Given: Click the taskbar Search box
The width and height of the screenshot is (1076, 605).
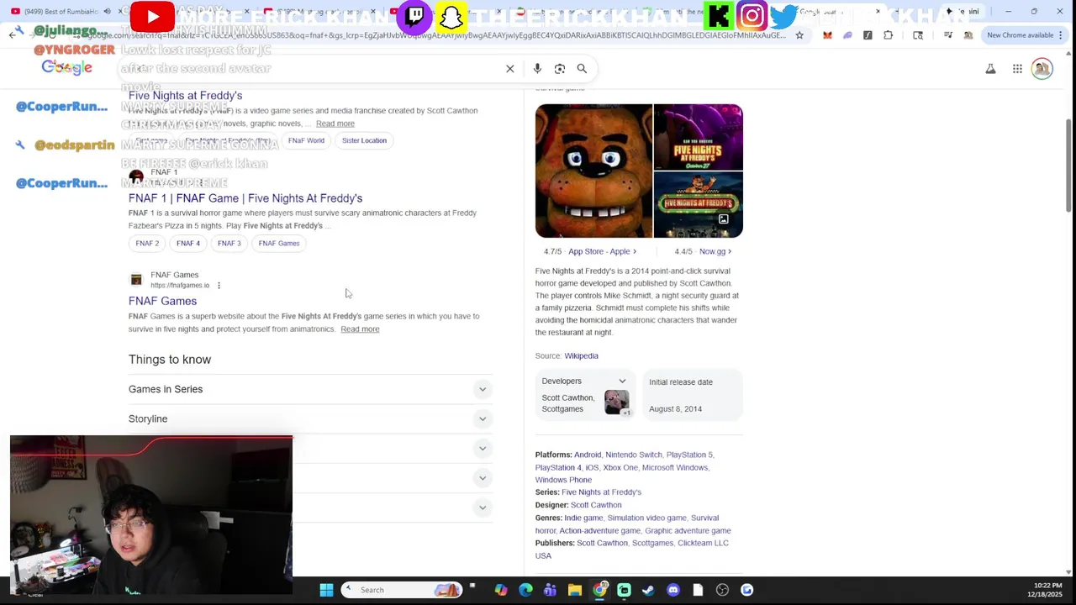Looking at the screenshot, I should tap(403, 590).
